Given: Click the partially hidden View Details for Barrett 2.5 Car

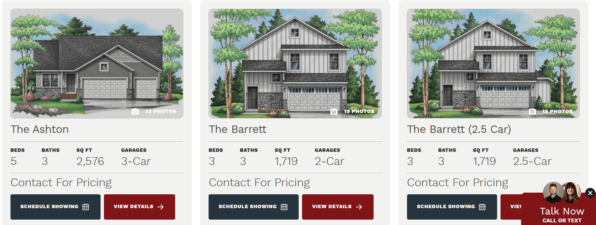Looking at the screenshot, I should [x=511, y=207].
